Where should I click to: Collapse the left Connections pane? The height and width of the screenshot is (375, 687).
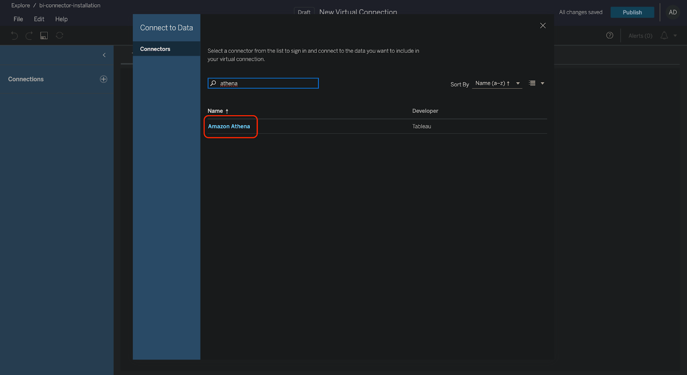[104, 55]
